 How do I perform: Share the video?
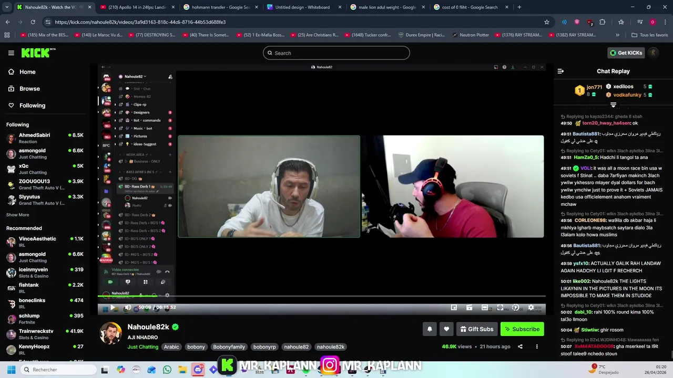point(520,346)
